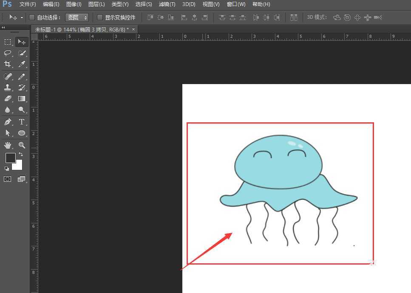
Task: Open the 图层 auto-select dropdown
Action: [77, 17]
